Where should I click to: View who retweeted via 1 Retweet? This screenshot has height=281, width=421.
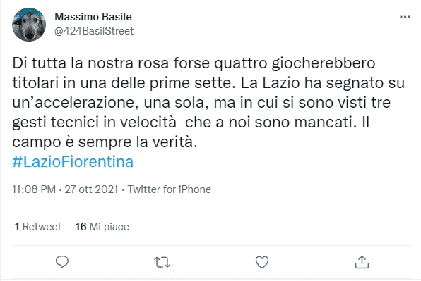[38, 227]
